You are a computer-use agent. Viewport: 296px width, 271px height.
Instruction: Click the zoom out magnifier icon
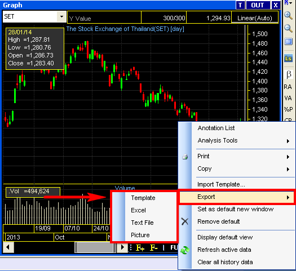288,28
